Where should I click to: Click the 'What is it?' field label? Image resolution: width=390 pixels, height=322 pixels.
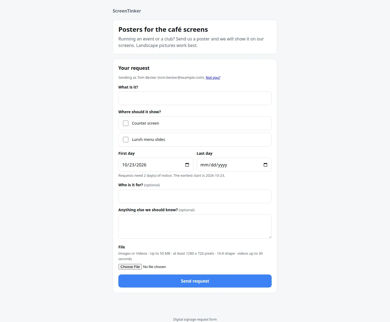[128, 87]
